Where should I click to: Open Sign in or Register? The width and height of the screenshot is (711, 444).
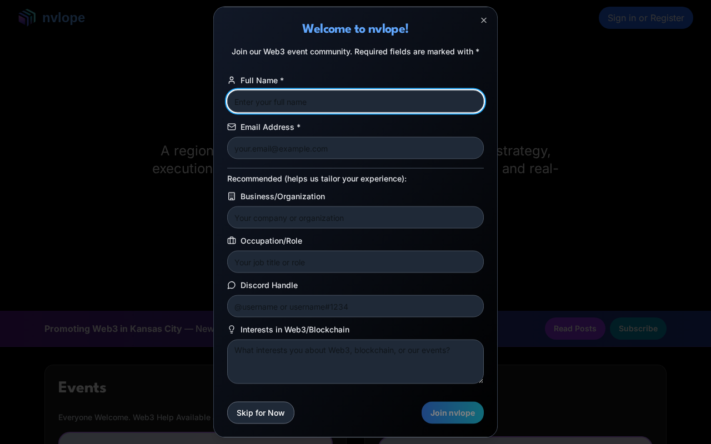click(646, 18)
